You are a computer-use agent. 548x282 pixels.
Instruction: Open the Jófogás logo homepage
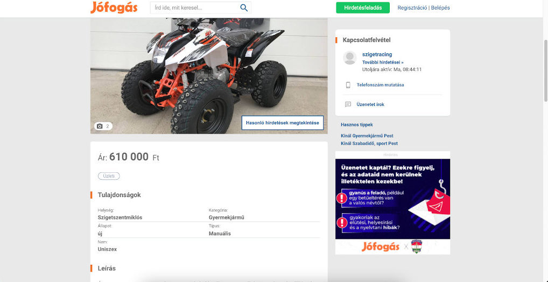114,8
